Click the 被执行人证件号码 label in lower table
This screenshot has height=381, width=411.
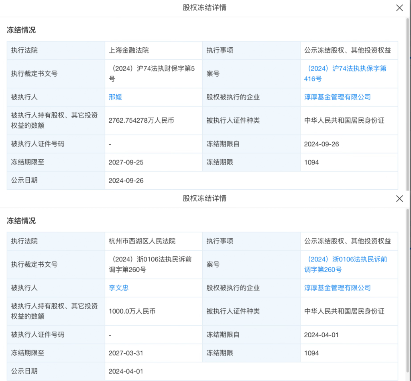pos(38,334)
